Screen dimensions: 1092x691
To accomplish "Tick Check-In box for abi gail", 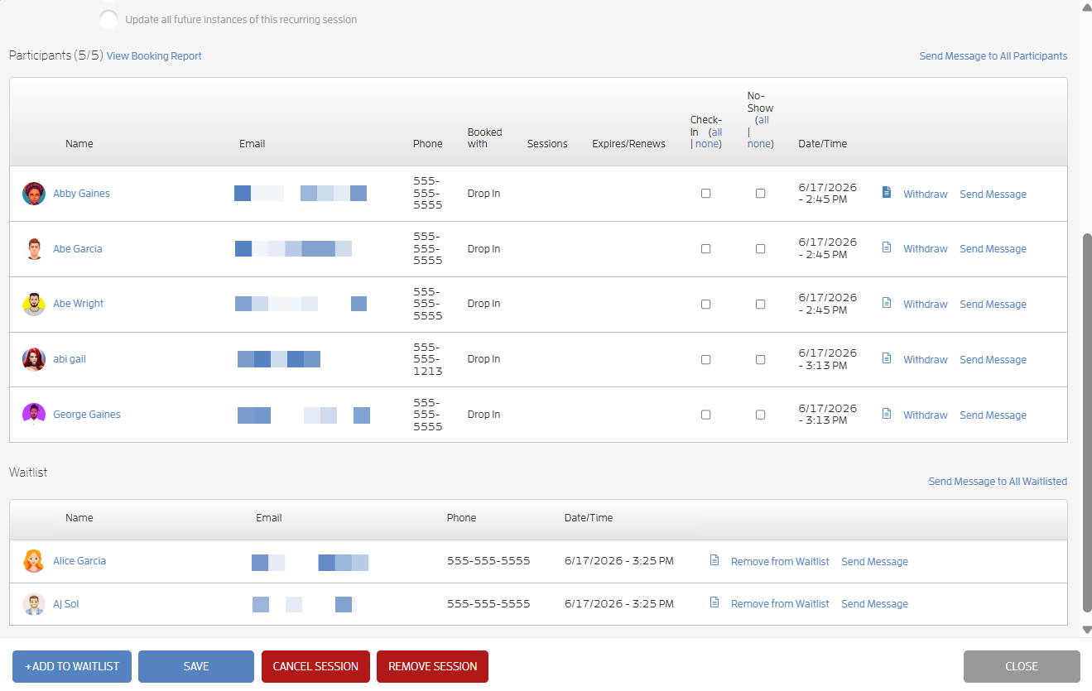I will [705, 360].
